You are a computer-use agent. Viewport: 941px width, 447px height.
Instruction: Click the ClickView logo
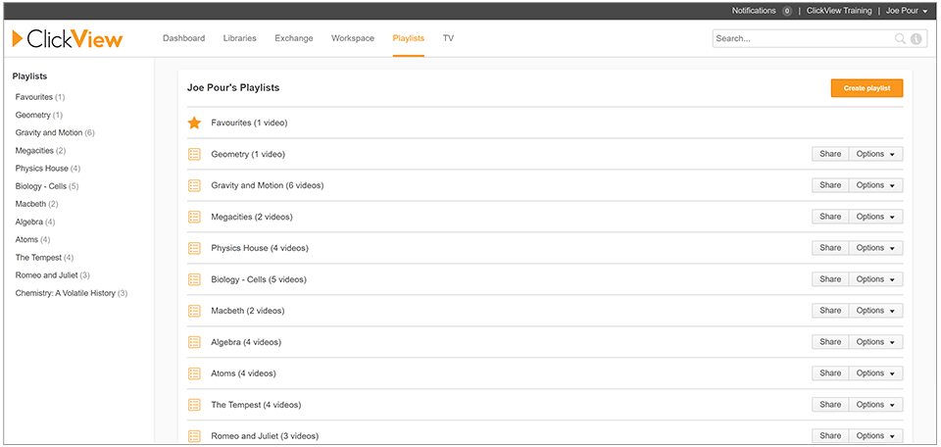68,39
